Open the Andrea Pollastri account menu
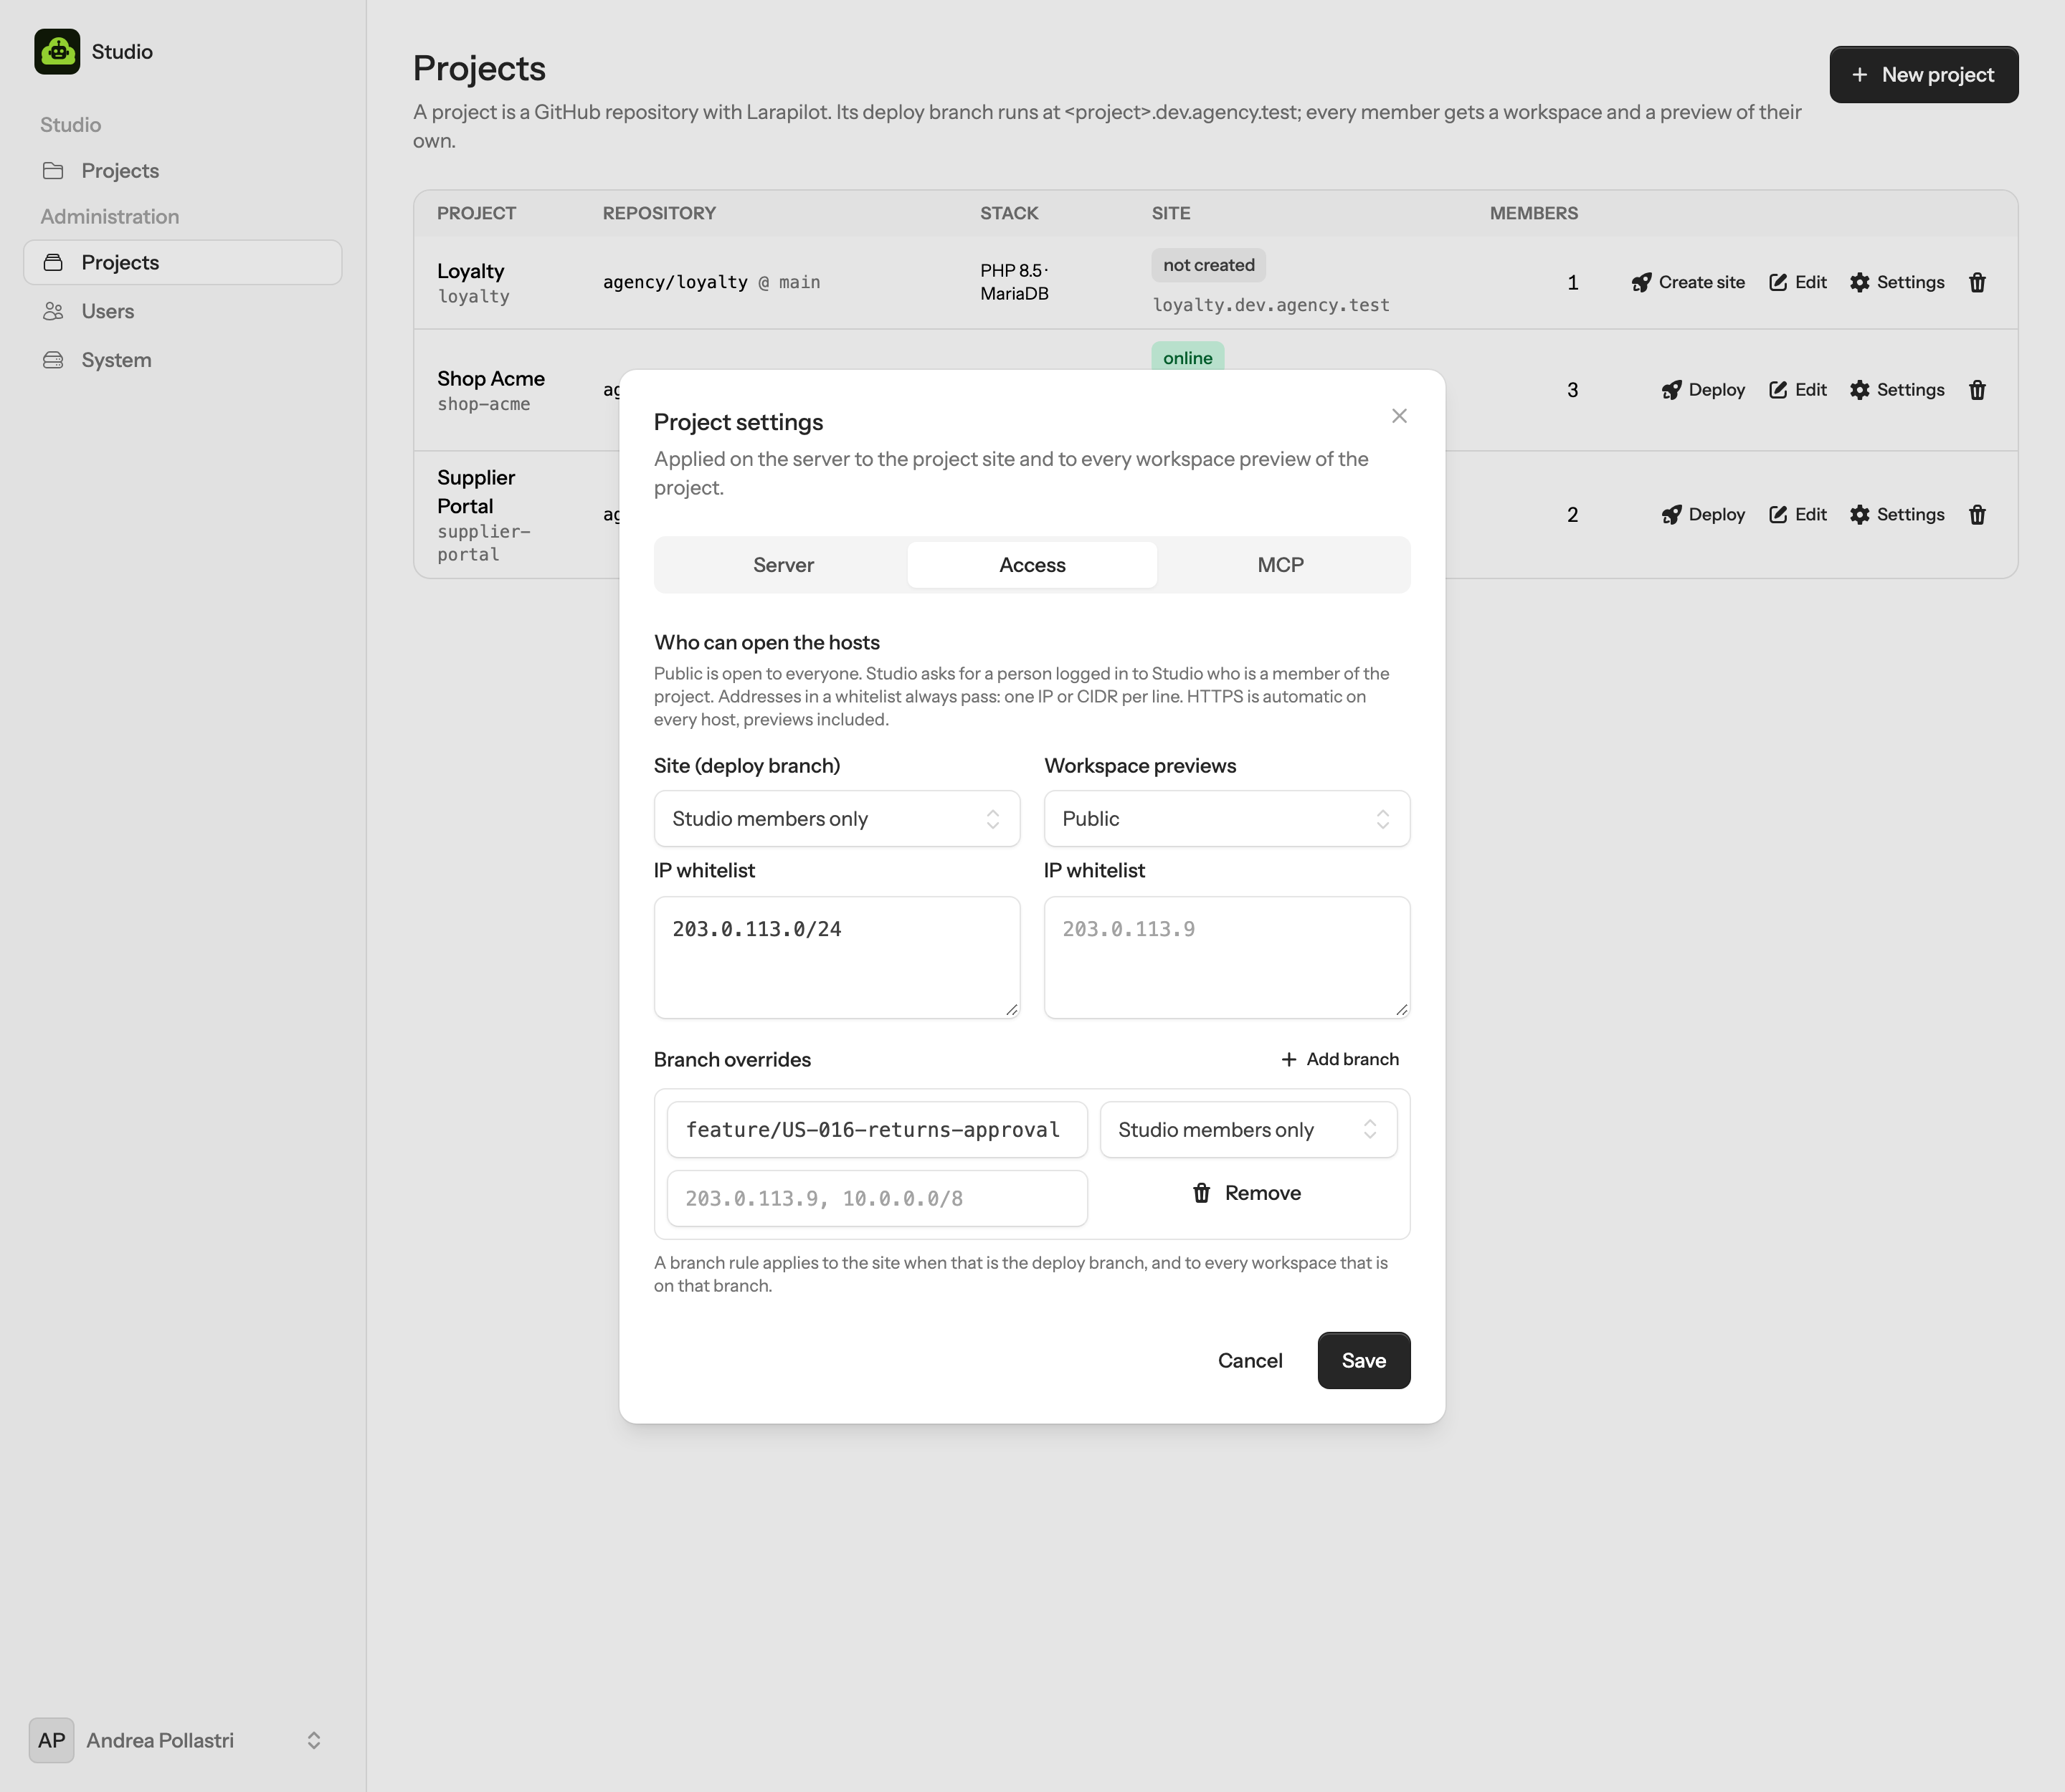The width and height of the screenshot is (2065, 1792). tap(182, 1740)
